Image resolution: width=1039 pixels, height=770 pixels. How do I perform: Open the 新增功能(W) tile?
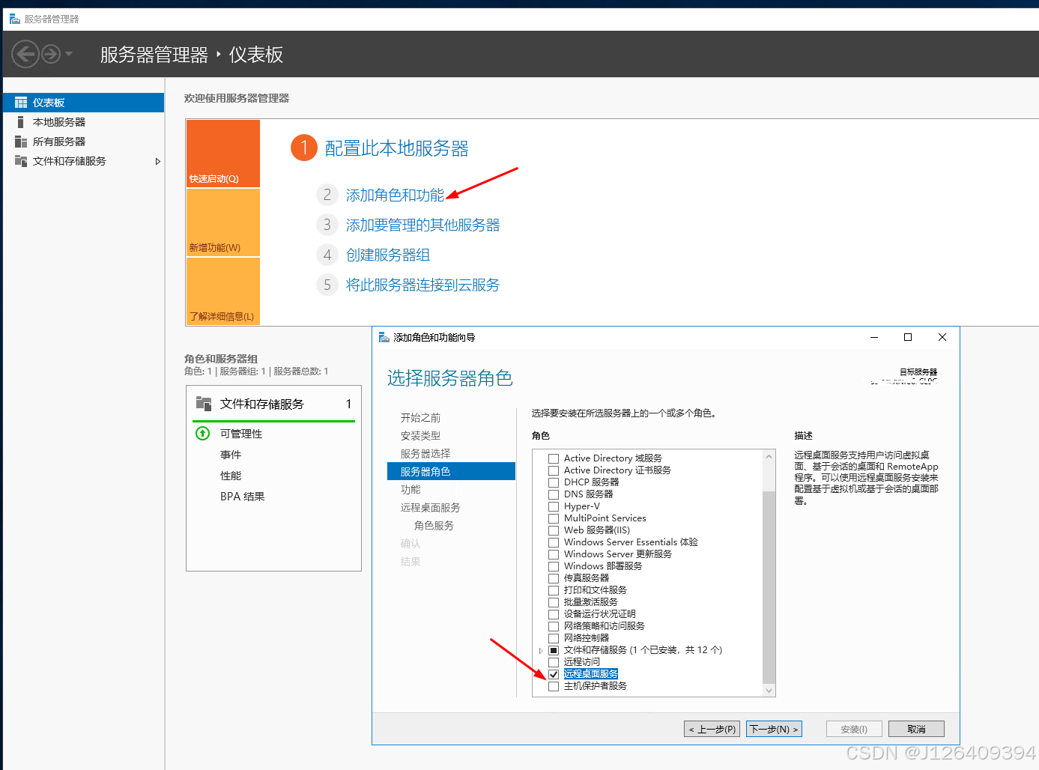pos(223,222)
